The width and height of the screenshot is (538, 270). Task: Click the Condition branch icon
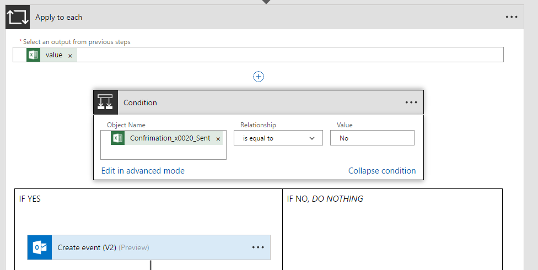[105, 102]
